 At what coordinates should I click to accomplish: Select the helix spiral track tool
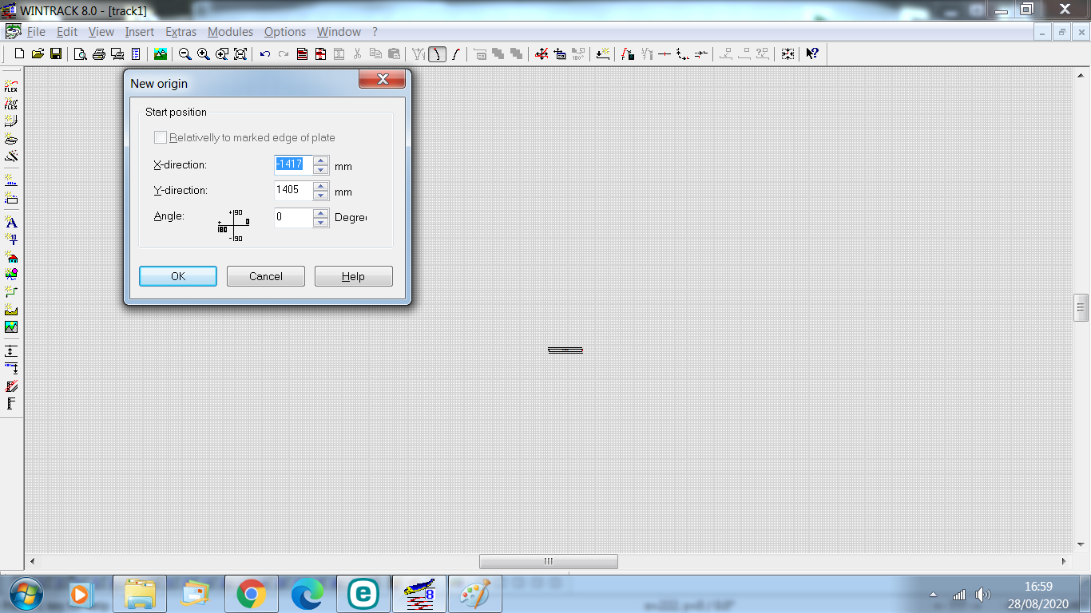pos(11,139)
